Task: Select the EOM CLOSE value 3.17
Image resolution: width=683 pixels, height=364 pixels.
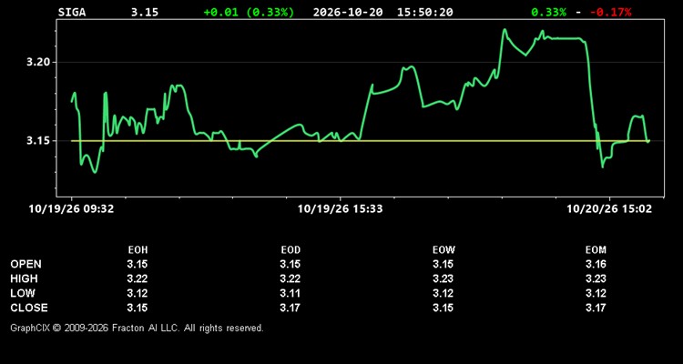Action: pyautogui.click(x=596, y=308)
